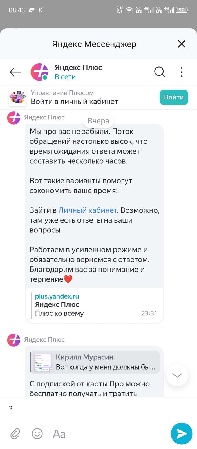Tap the attach file paperclip icon
This screenshot has height=449, width=197.
click(x=15, y=434)
